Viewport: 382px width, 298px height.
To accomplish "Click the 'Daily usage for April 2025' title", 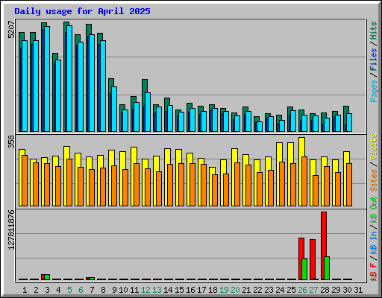I will pos(82,11).
